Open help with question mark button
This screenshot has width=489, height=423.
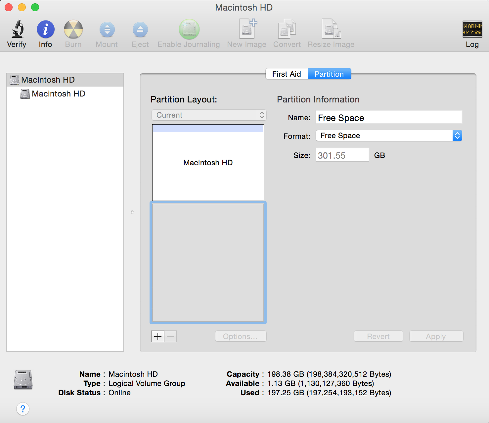click(x=23, y=409)
